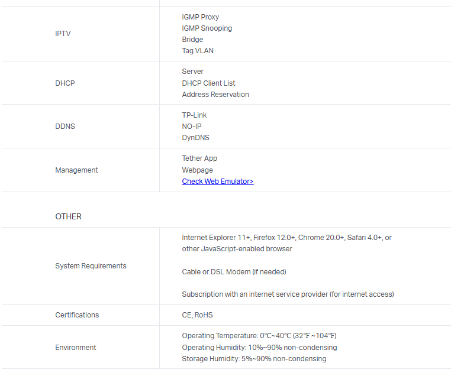This screenshot has width=451, height=376.
Task: Click the IGMP Snooping entry
Action: (207, 28)
